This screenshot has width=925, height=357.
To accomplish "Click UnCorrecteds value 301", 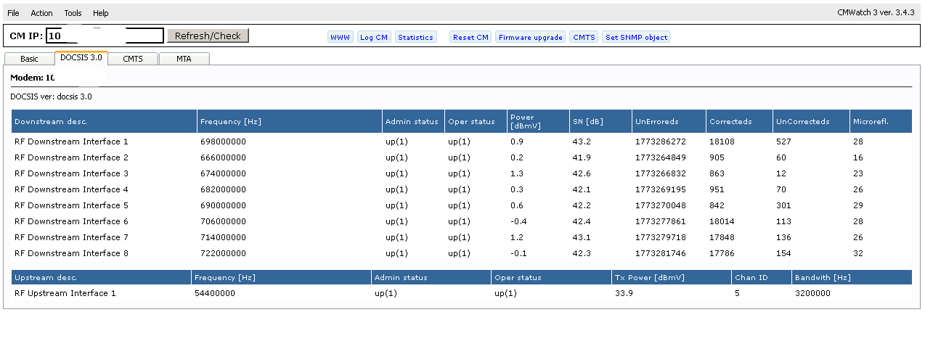I will pyautogui.click(x=783, y=205).
